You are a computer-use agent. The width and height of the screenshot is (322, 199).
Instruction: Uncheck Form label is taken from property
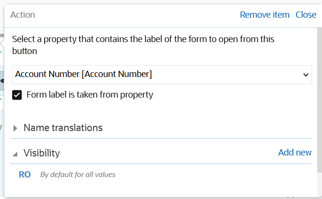(x=17, y=95)
